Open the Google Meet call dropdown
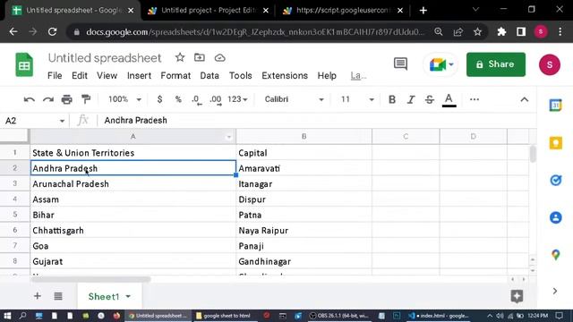573x322 pixels. (441, 64)
